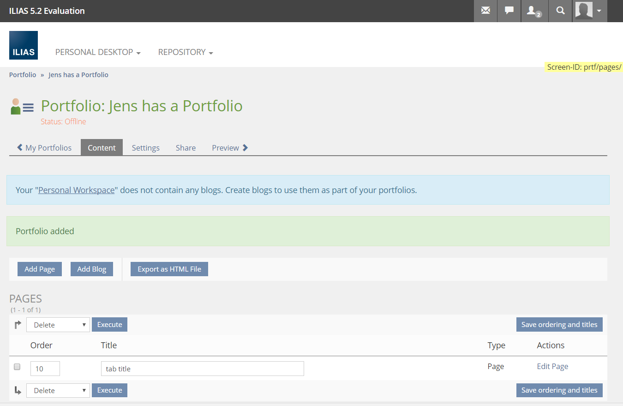Click the Order number input field
This screenshot has height=406, width=623.
(x=45, y=369)
